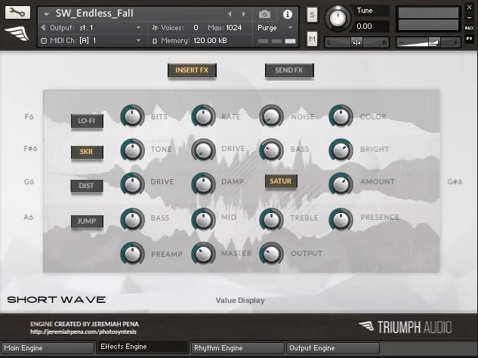Click the Voices icon
This screenshot has width=478, height=358.
tap(155, 28)
